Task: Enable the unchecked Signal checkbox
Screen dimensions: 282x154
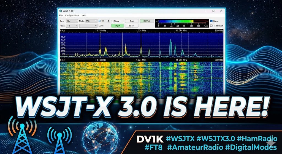Action: pos(112,21)
